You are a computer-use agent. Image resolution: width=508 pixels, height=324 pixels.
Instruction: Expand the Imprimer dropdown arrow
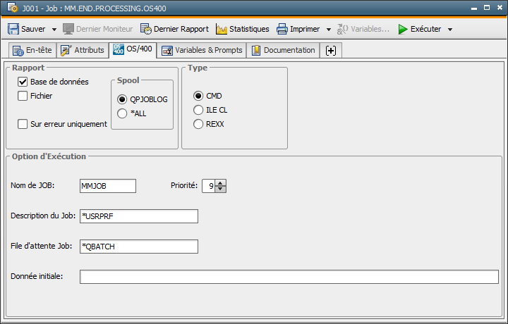point(329,30)
